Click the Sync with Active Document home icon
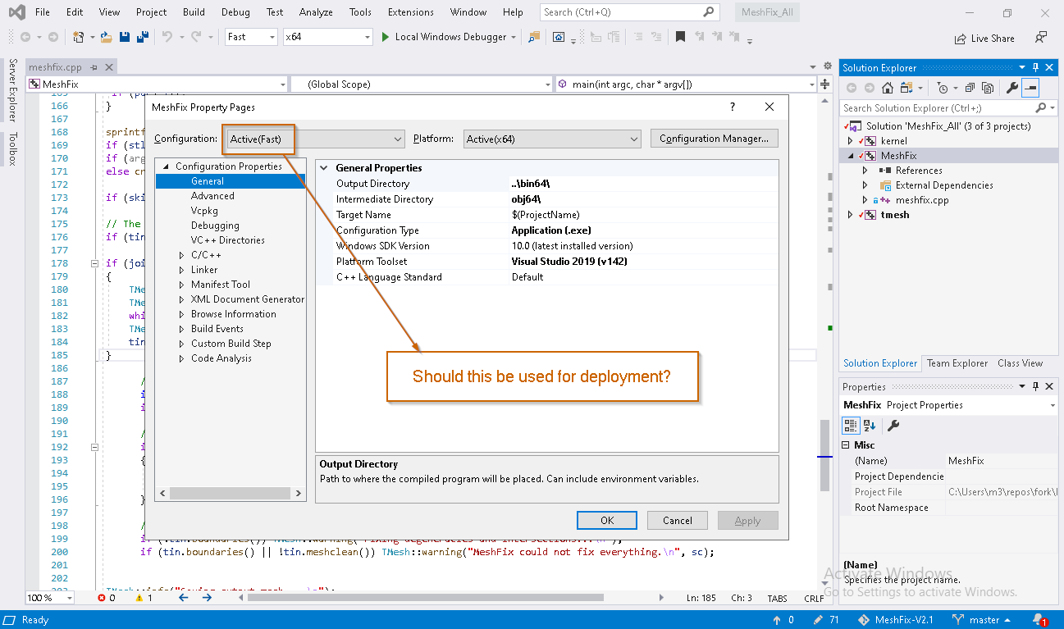This screenshot has width=1064, height=629. pyautogui.click(x=887, y=88)
